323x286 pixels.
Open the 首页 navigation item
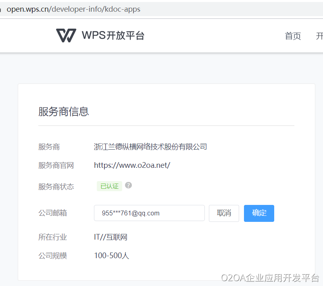293,36
